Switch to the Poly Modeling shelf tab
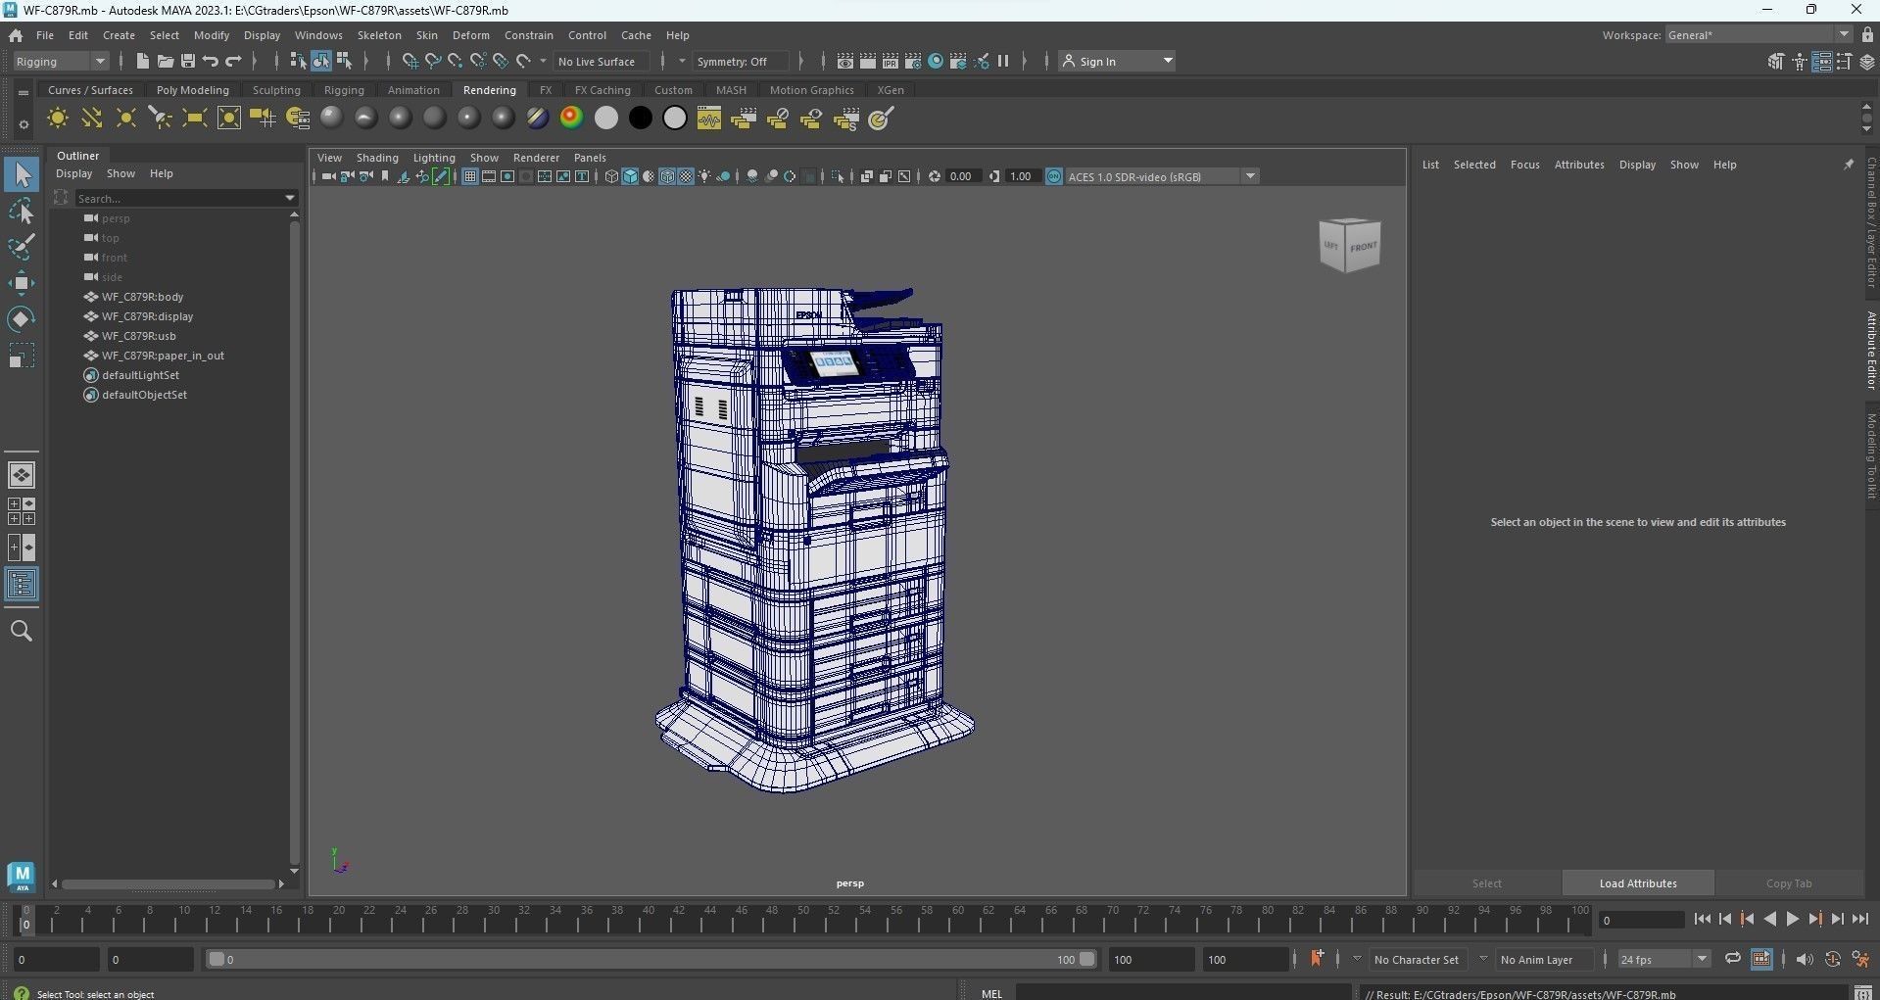1880x1000 pixels. pyautogui.click(x=192, y=90)
